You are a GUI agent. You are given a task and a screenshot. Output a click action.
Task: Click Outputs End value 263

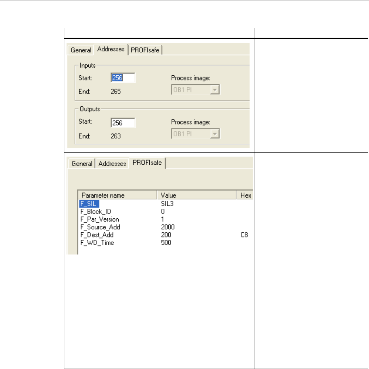(116, 136)
